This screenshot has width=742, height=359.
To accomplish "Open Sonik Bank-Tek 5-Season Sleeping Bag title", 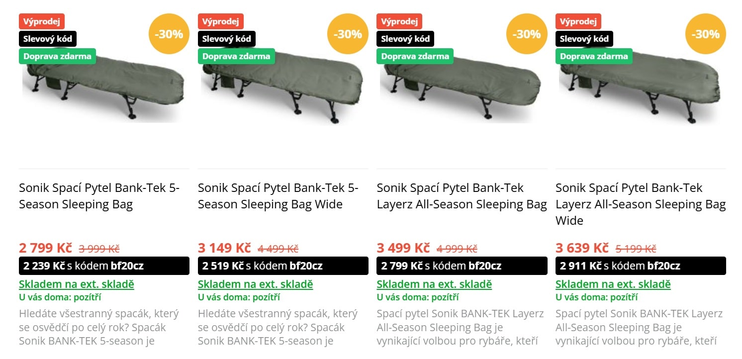I will [x=99, y=196].
